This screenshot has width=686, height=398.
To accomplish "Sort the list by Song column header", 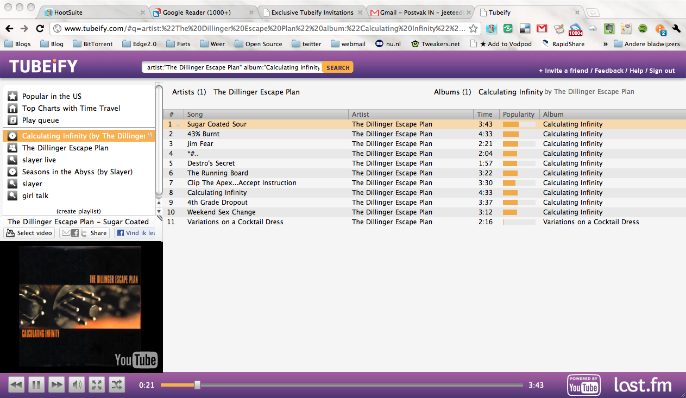I will click(x=266, y=114).
